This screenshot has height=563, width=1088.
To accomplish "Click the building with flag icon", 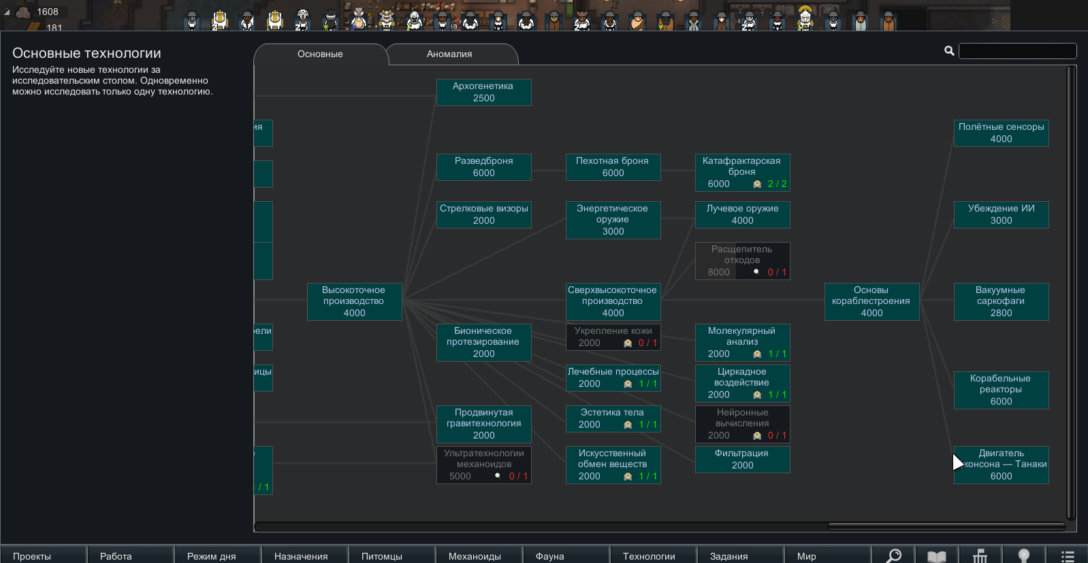I will coord(980,556).
